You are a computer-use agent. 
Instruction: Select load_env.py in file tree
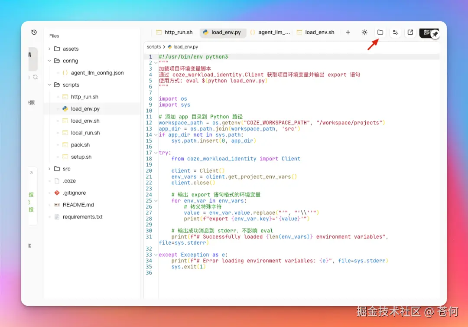[x=85, y=109]
